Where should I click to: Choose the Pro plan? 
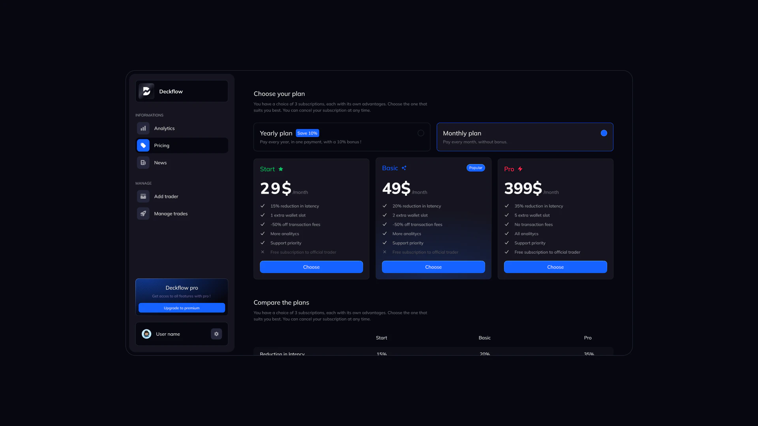coord(555,267)
